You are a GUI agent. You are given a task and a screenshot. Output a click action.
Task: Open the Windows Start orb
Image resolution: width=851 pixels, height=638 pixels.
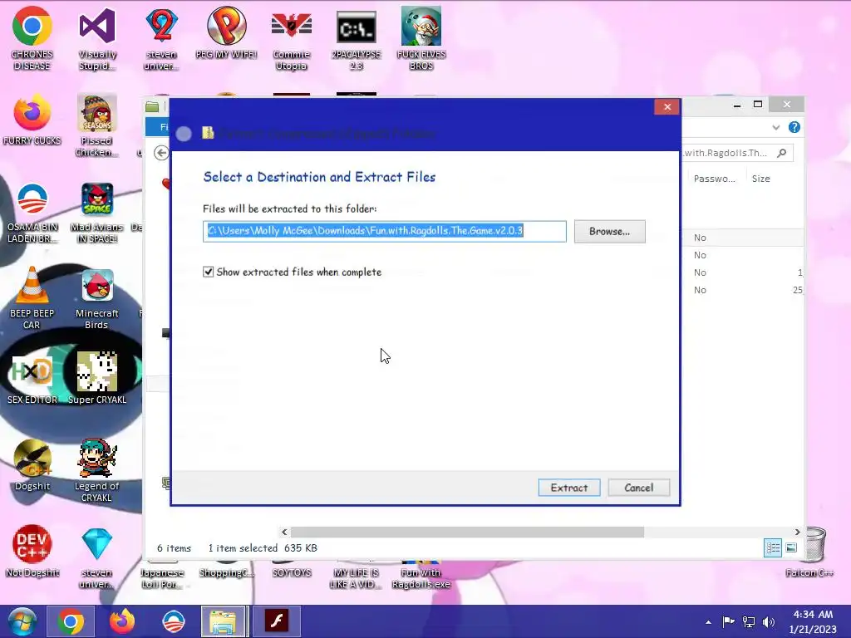coord(22,621)
